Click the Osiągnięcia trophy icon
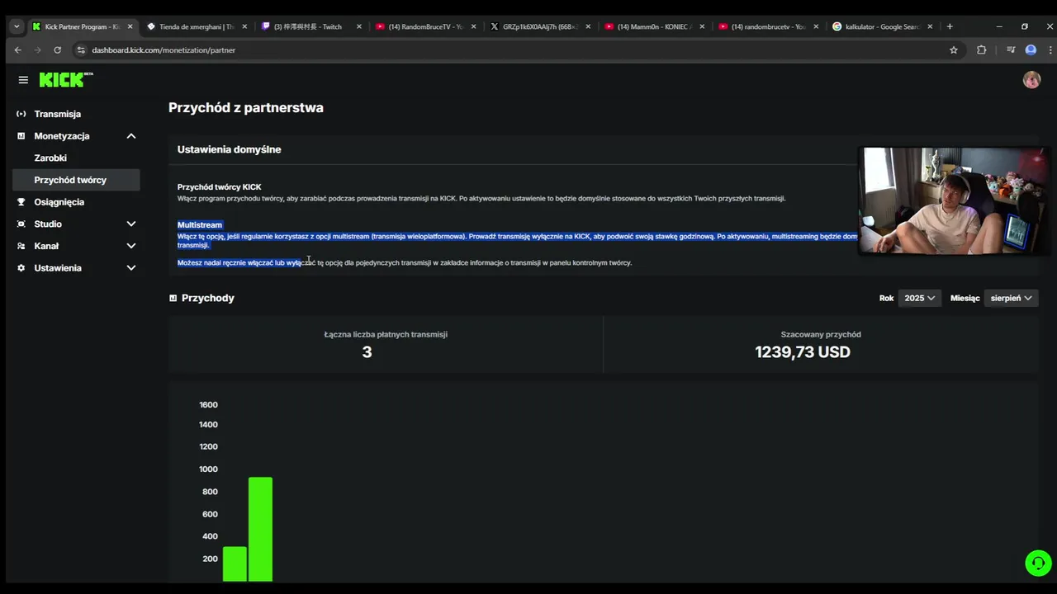The height and width of the screenshot is (594, 1057). [x=21, y=202]
